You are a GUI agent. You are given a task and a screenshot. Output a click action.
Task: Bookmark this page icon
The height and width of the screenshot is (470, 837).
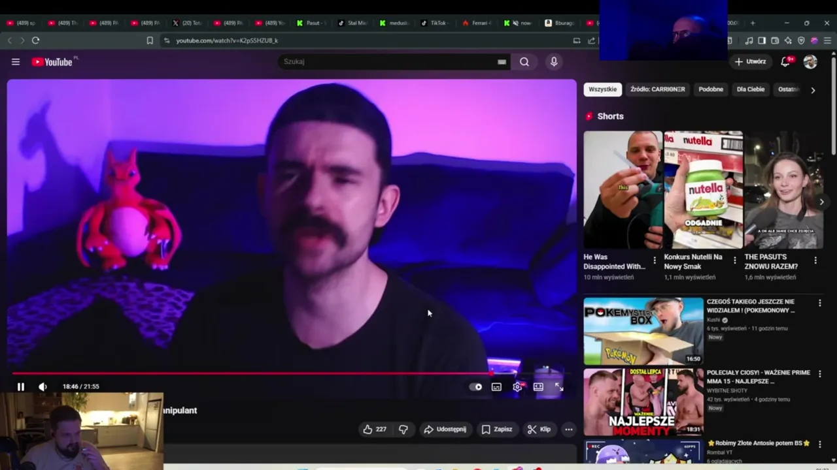click(x=150, y=40)
